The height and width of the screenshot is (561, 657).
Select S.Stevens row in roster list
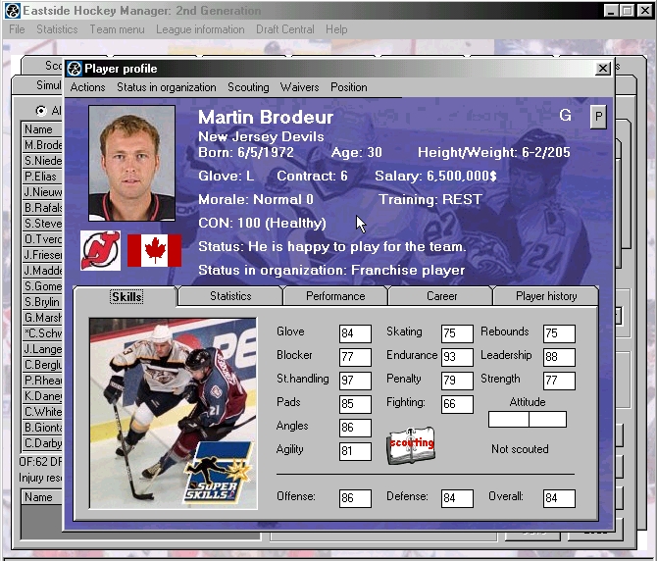(x=42, y=224)
